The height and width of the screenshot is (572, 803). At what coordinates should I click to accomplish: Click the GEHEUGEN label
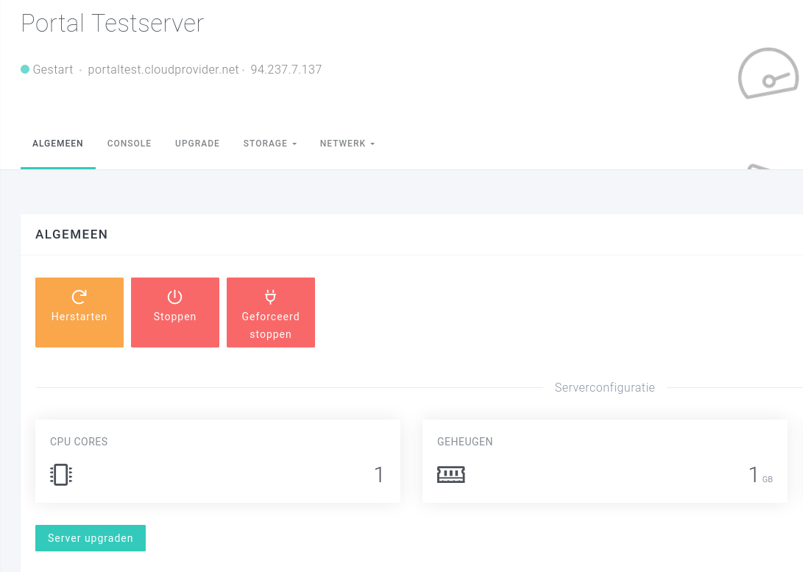click(465, 442)
